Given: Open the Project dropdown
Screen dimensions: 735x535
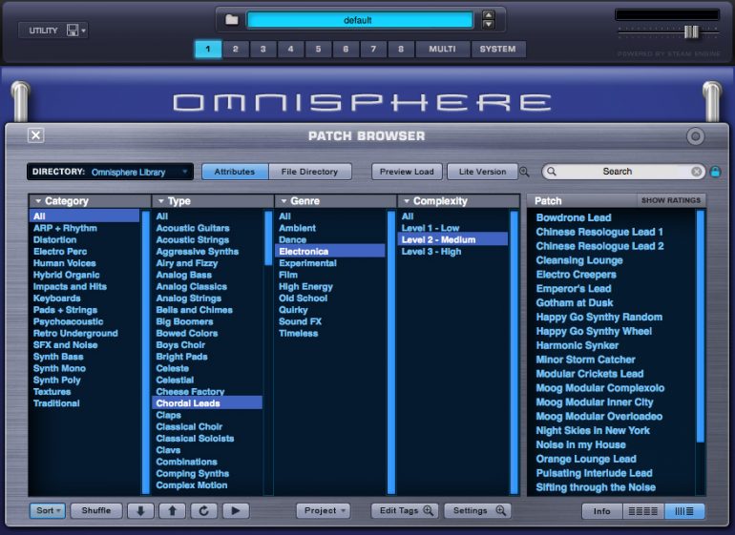Looking at the screenshot, I should [324, 510].
